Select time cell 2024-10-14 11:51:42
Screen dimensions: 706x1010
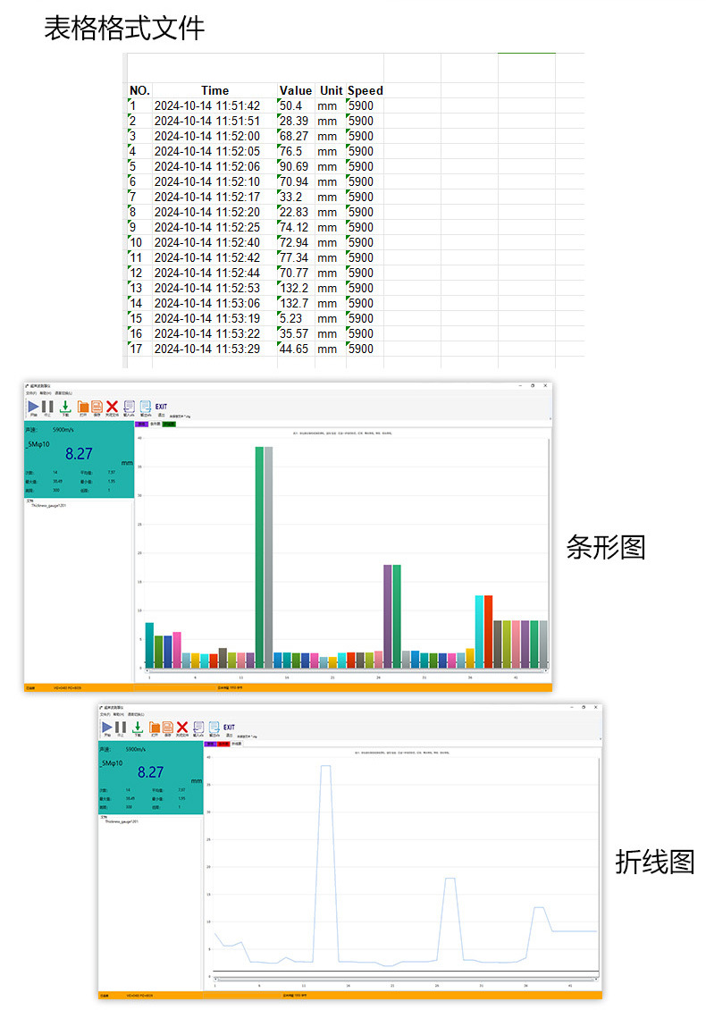tap(214, 105)
